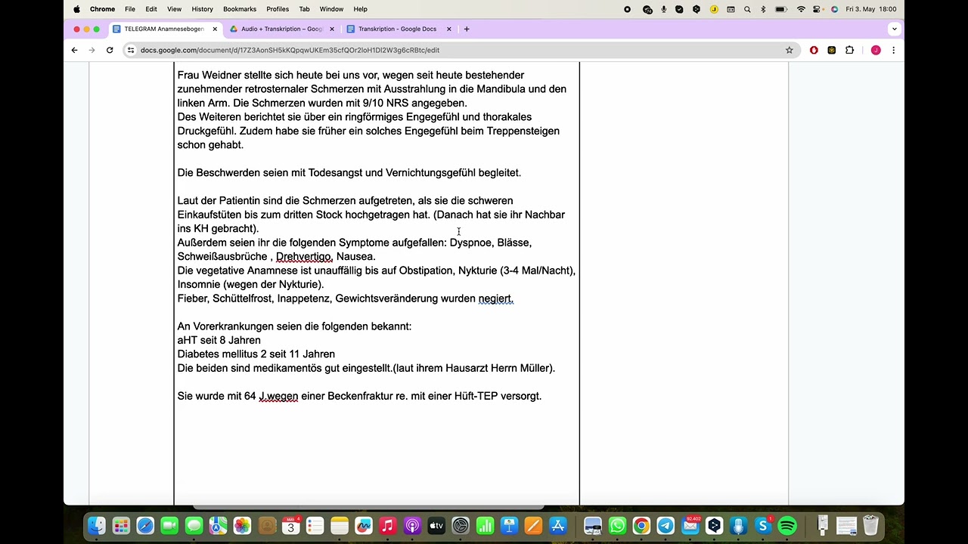Open the Wi-Fi status menu
Screen dimensions: 968x544
coord(801,9)
